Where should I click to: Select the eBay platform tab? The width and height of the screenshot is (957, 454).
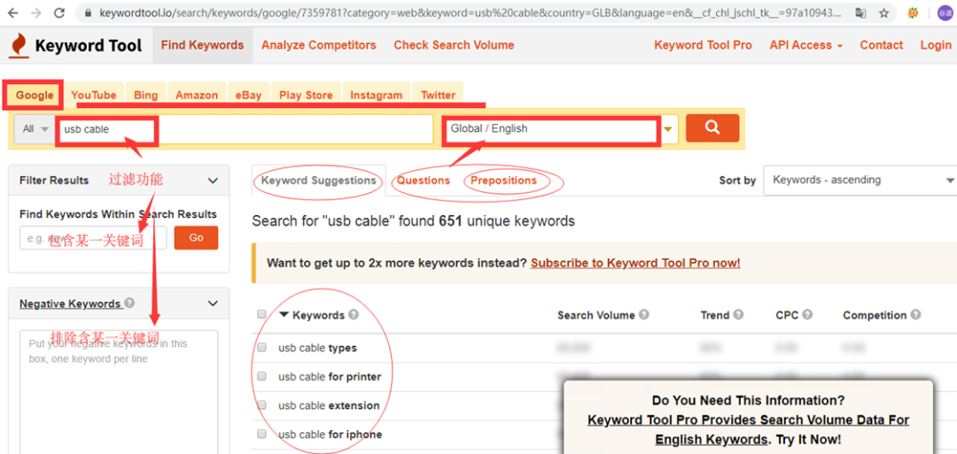tap(248, 95)
